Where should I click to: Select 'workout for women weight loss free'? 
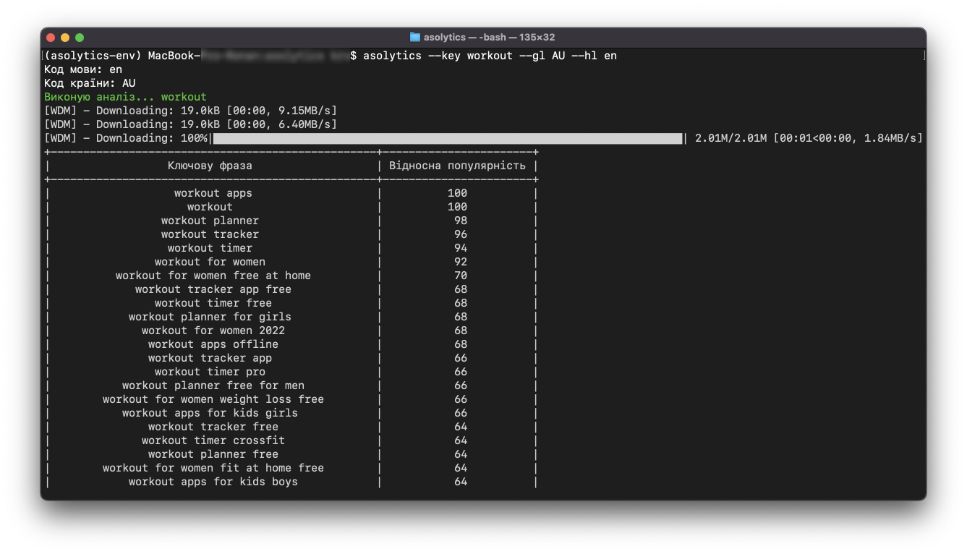pyautogui.click(x=213, y=399)
